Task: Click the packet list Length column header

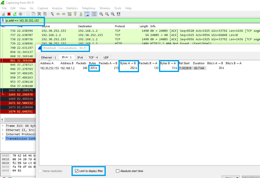Action: (144, 26)
